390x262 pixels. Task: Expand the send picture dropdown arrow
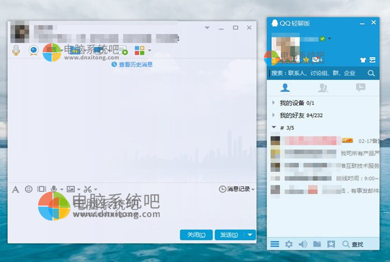click(x=78, y=190)
